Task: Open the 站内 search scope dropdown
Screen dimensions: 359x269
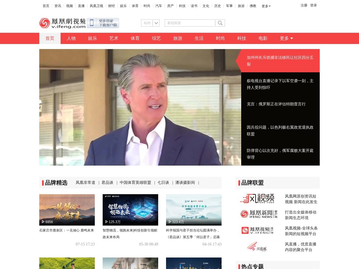Action: coord(150,23)
